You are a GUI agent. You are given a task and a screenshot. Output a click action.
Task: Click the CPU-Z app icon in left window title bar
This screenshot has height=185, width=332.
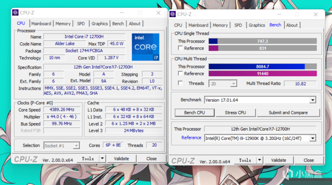pos(15,12)
